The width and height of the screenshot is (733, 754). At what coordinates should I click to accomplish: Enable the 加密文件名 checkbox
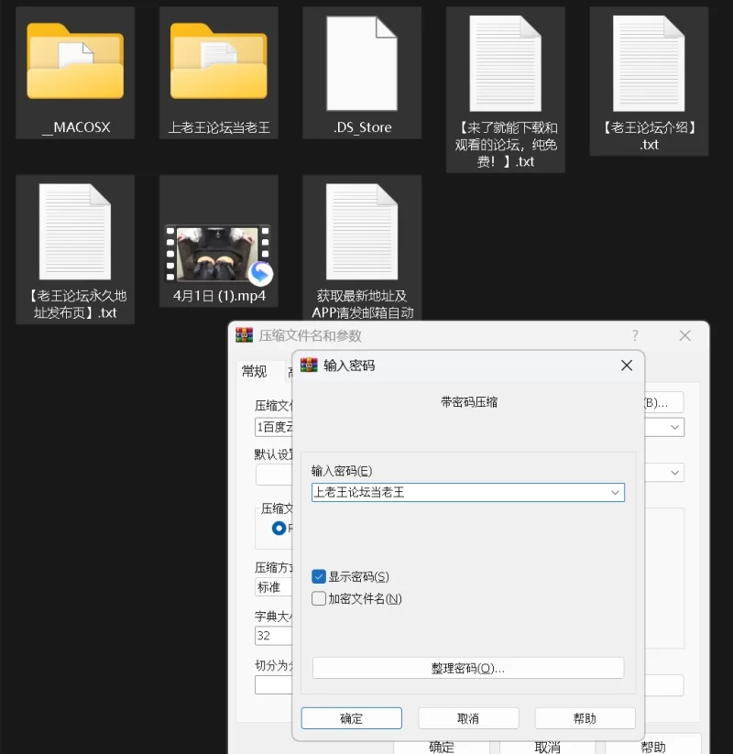pos(319,598)
